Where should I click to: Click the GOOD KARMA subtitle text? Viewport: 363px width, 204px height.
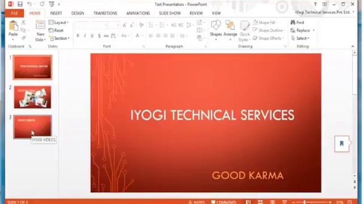[x=248, y=176]
